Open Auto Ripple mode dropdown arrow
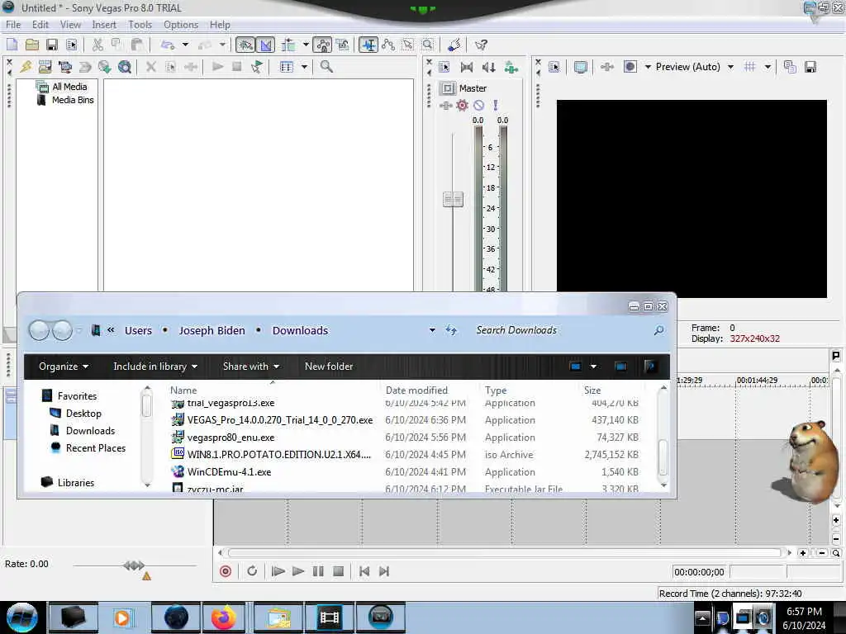The width and height of the screenshot is (846, 634). click(306, 45)
